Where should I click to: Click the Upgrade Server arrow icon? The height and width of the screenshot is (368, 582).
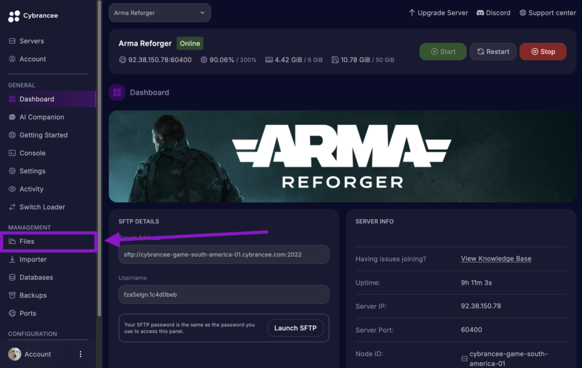[x=411, y=13]
